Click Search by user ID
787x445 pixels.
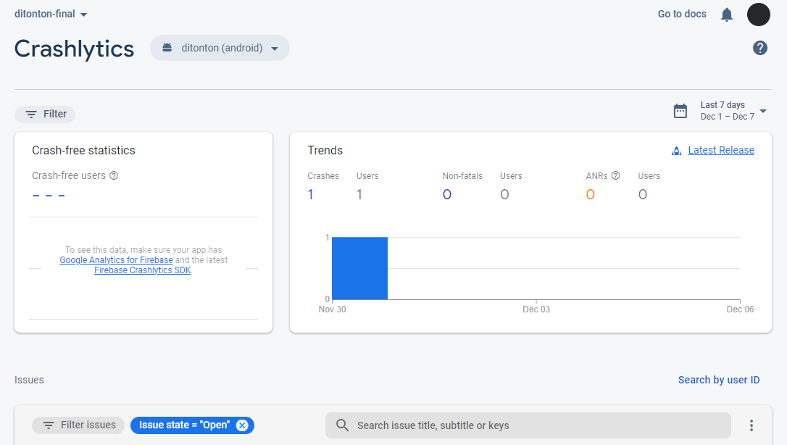pos(719,379)
